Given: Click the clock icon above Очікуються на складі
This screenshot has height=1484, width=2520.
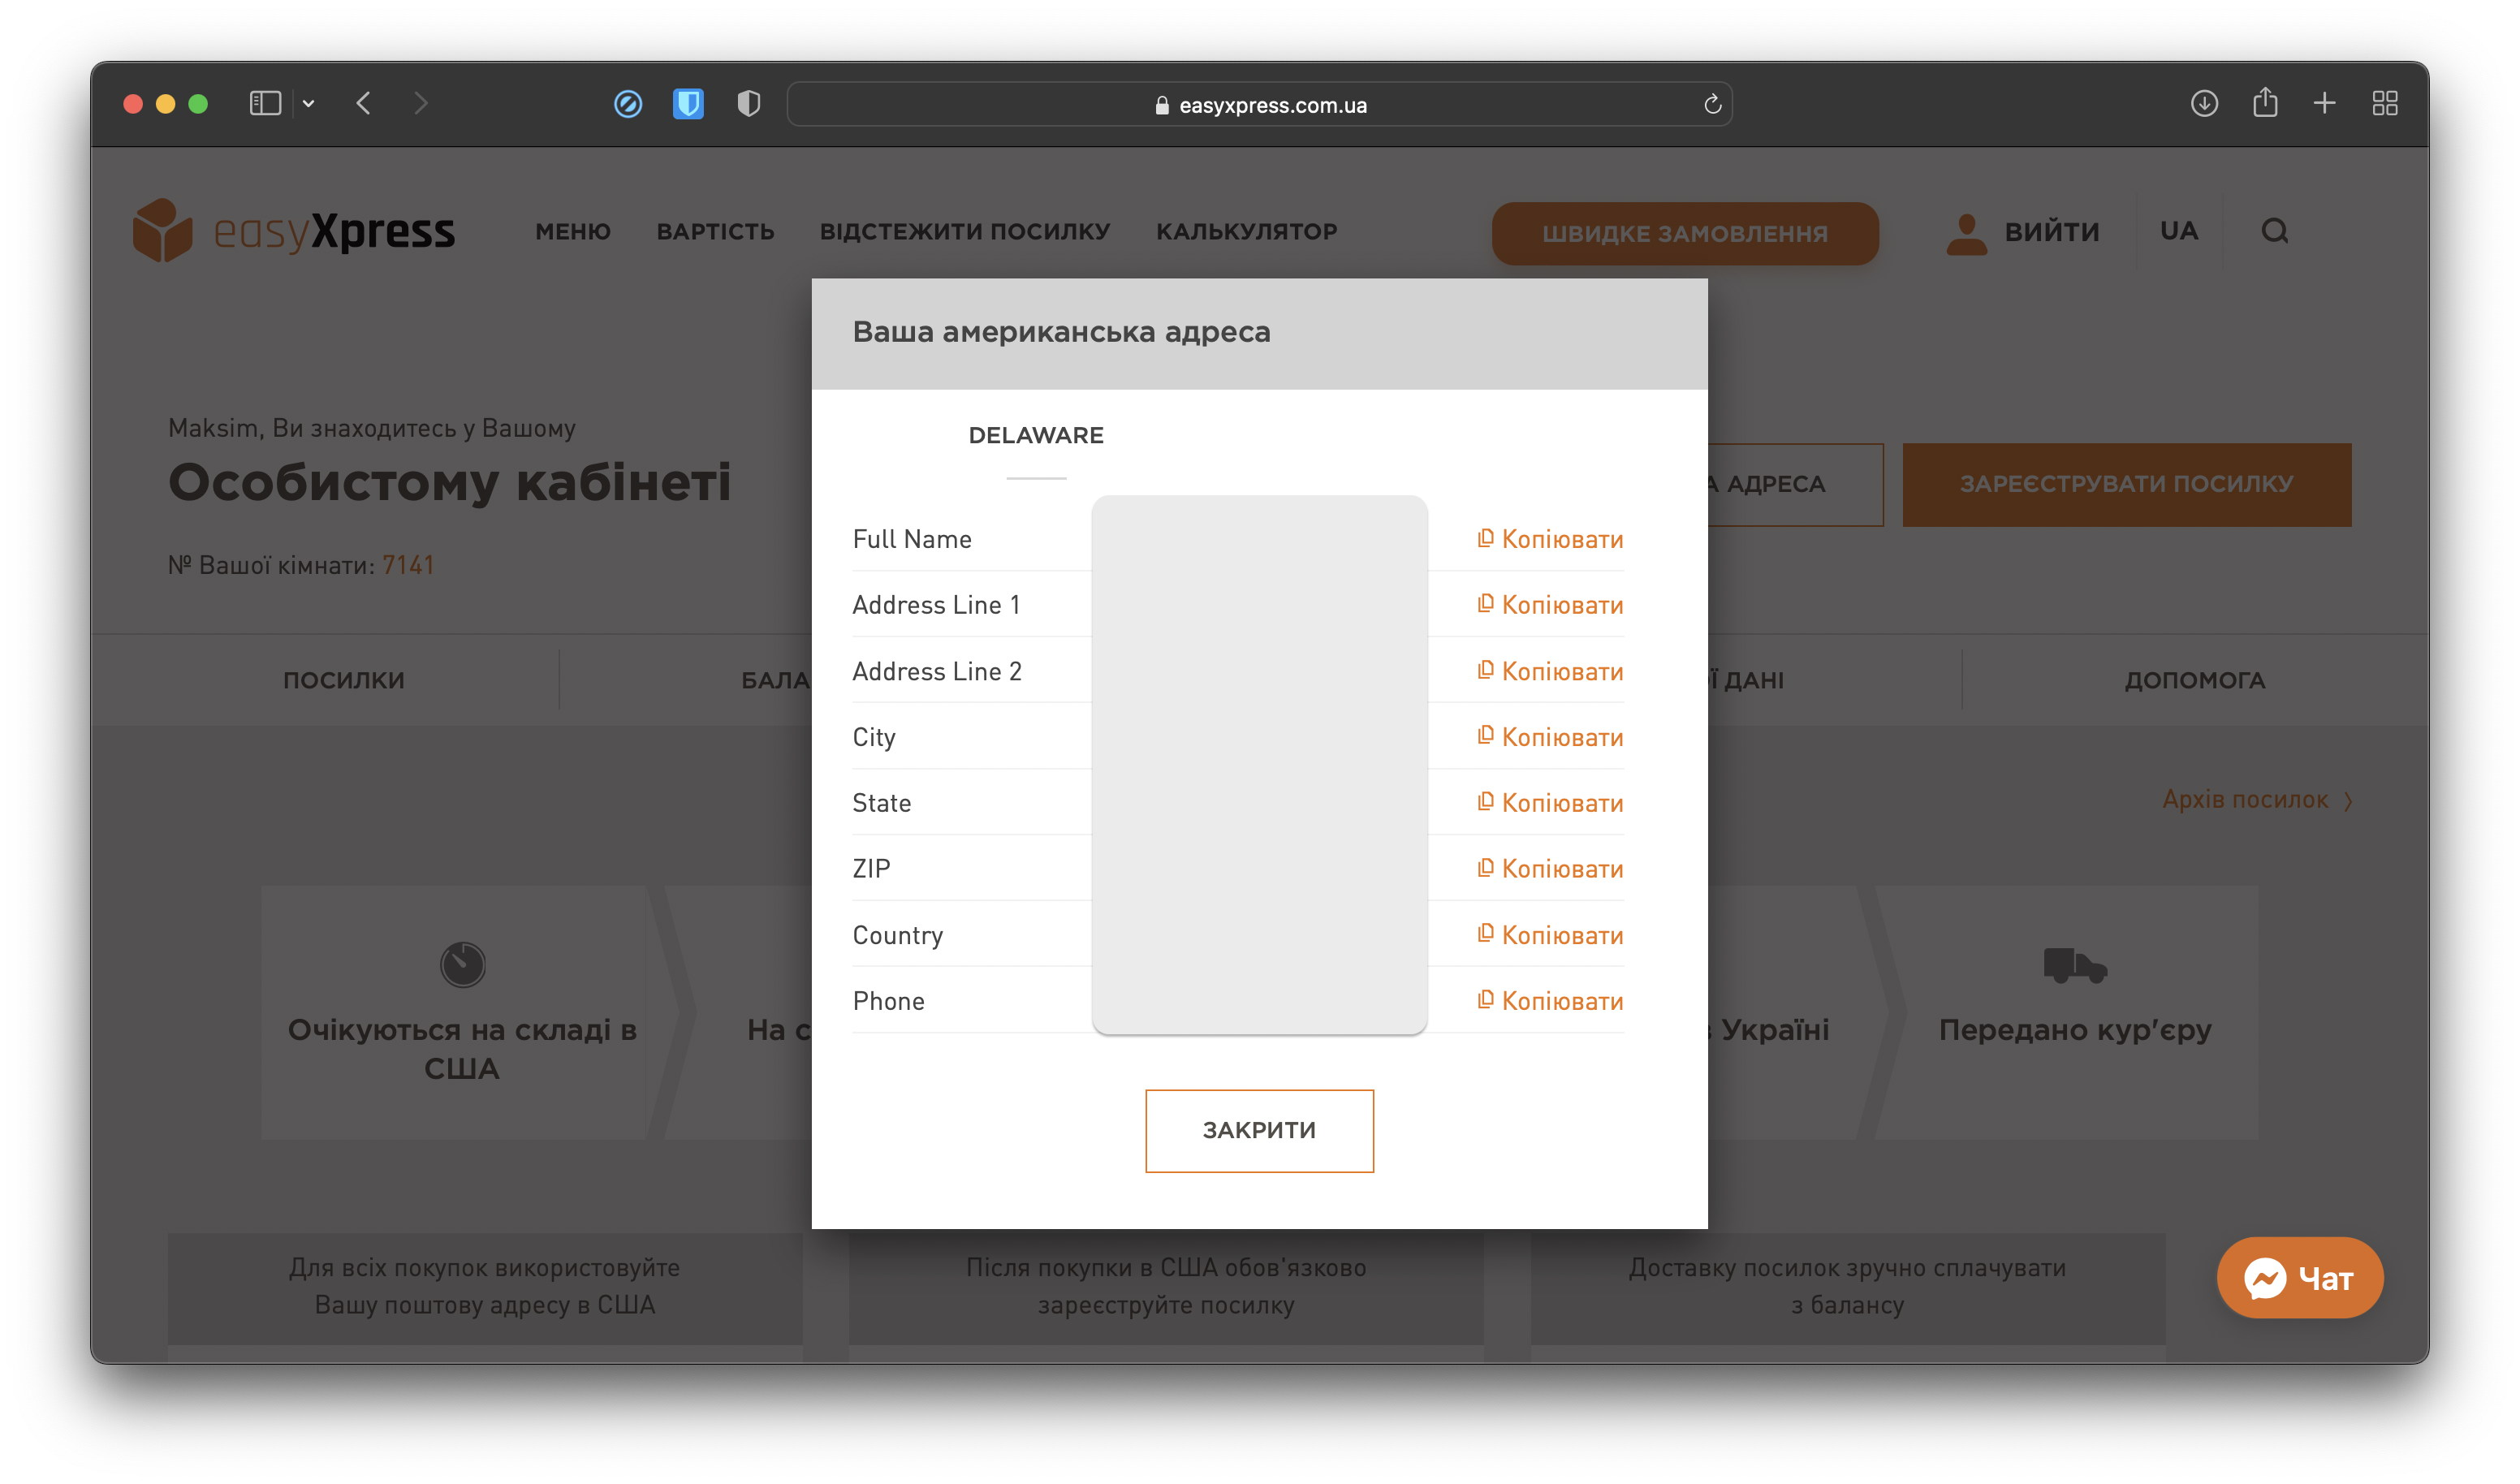Looking at the screenshot, I should pyautogui.click(x=462, y=964).
